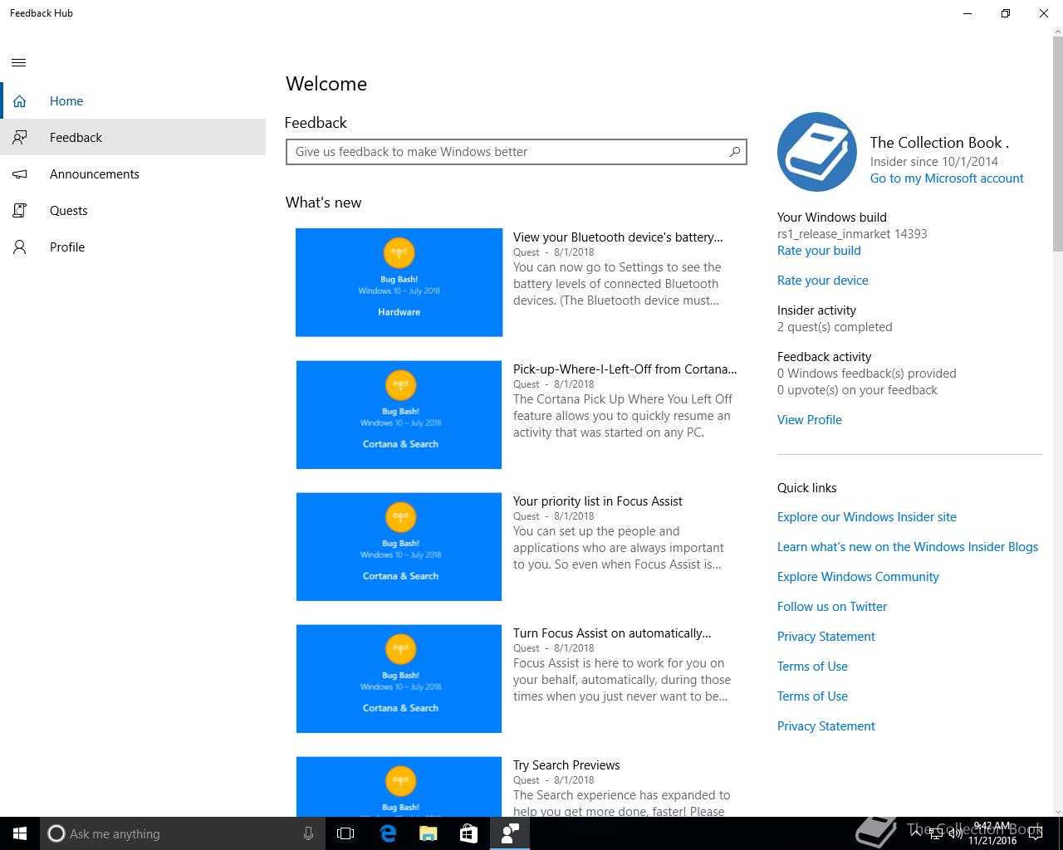Click the Cortana microphone icon
Screen dimensions: 1063x850
pyautogui.click(x=308, y=833)
